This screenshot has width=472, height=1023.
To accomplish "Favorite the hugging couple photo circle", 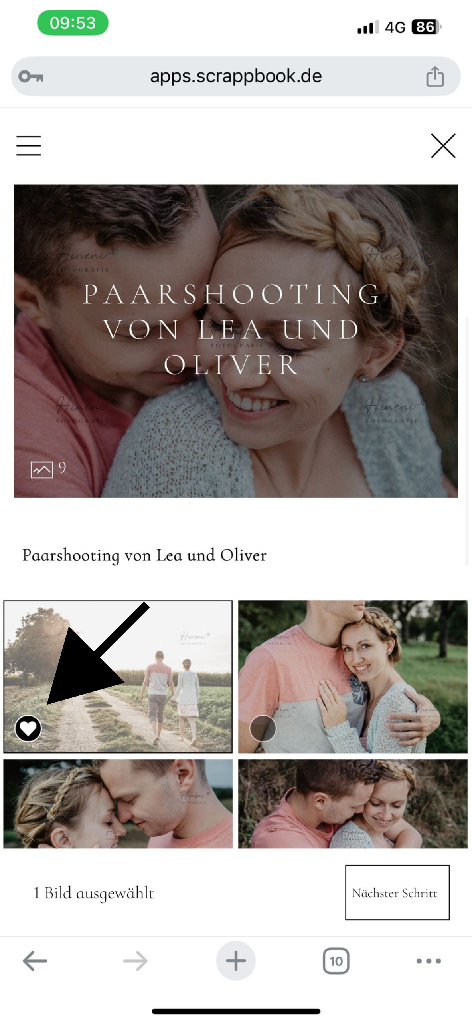I will [263, 728].
